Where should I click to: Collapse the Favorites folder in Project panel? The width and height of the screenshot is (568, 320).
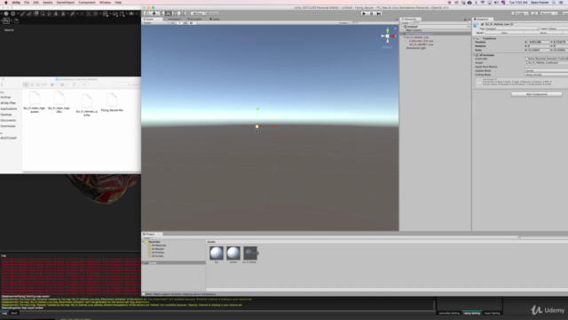144,242
